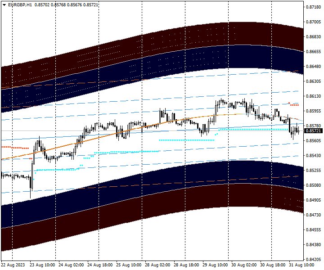Click the 0.85430 price scale label
The height and width of the screenshot is (270, 324).
point(313,156)
